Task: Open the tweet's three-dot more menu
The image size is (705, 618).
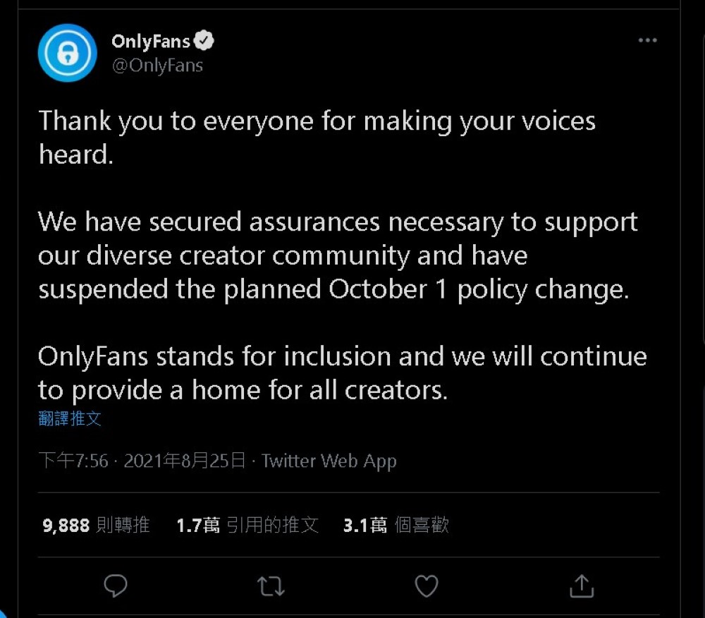Action: click(x=647, y=41)
